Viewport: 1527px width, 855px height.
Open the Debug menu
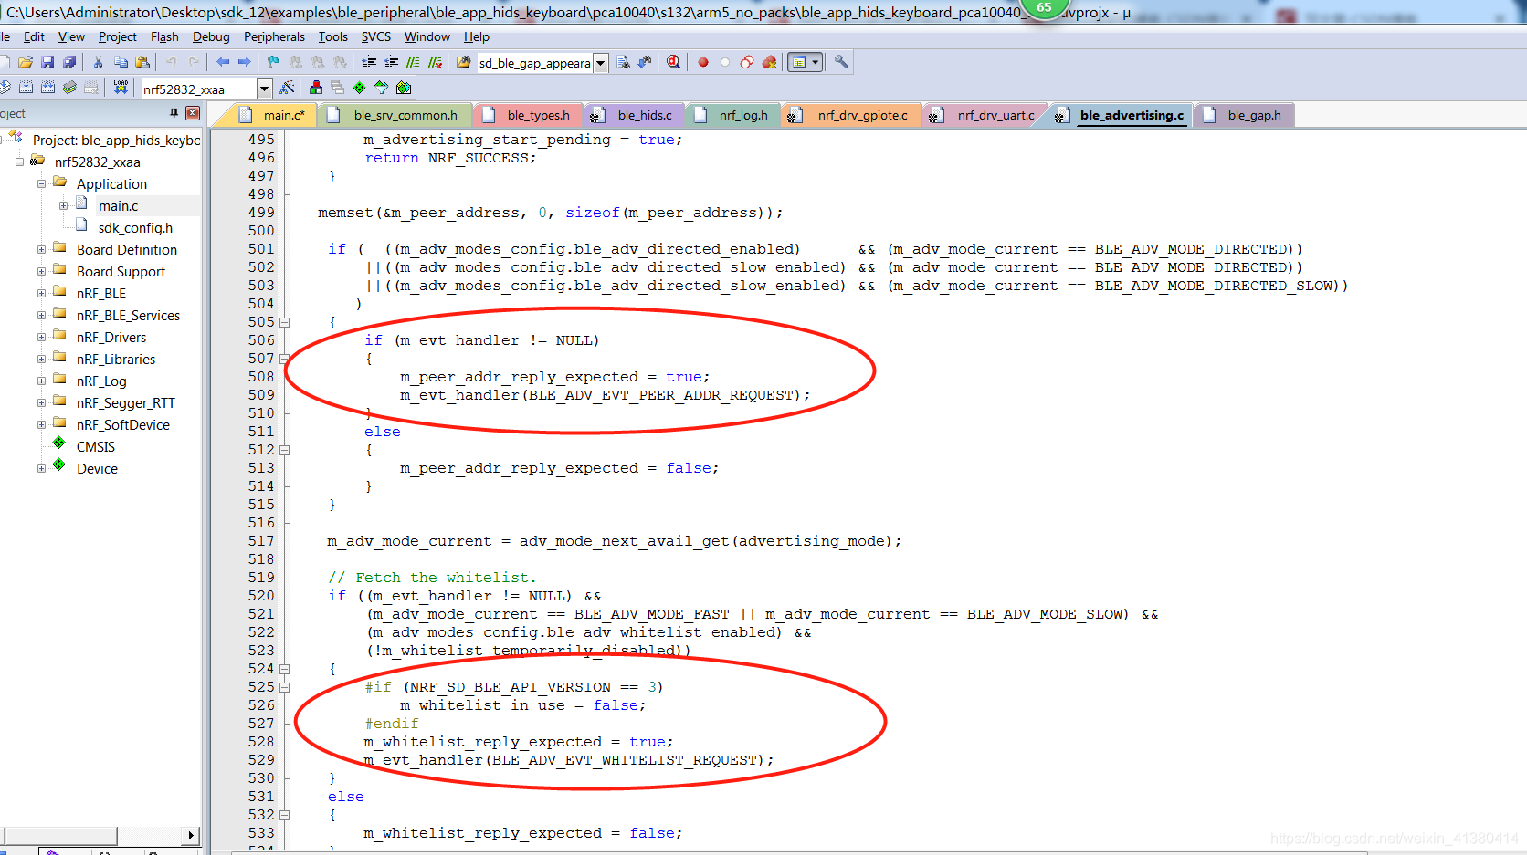point(211,36)
